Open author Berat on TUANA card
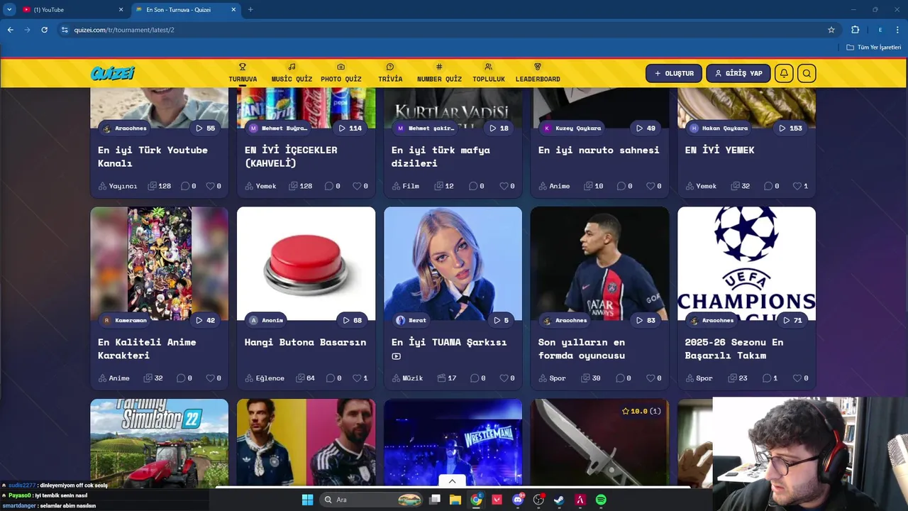908x511 pixels. click(x=411, y=320)
